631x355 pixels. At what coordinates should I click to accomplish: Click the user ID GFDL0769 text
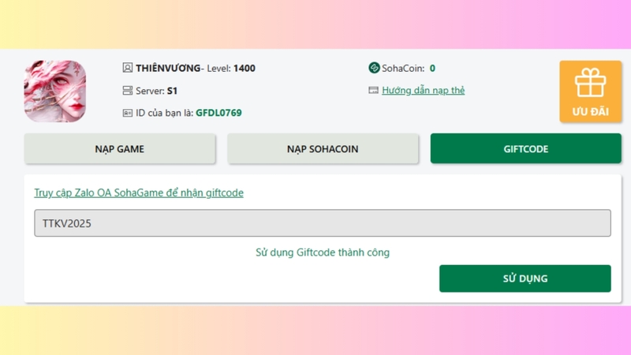pos(218,113)
